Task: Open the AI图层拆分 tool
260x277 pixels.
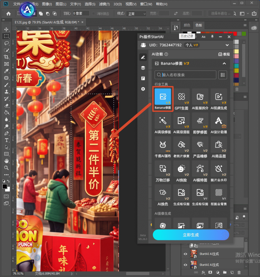Action: (x=200, y=100)
